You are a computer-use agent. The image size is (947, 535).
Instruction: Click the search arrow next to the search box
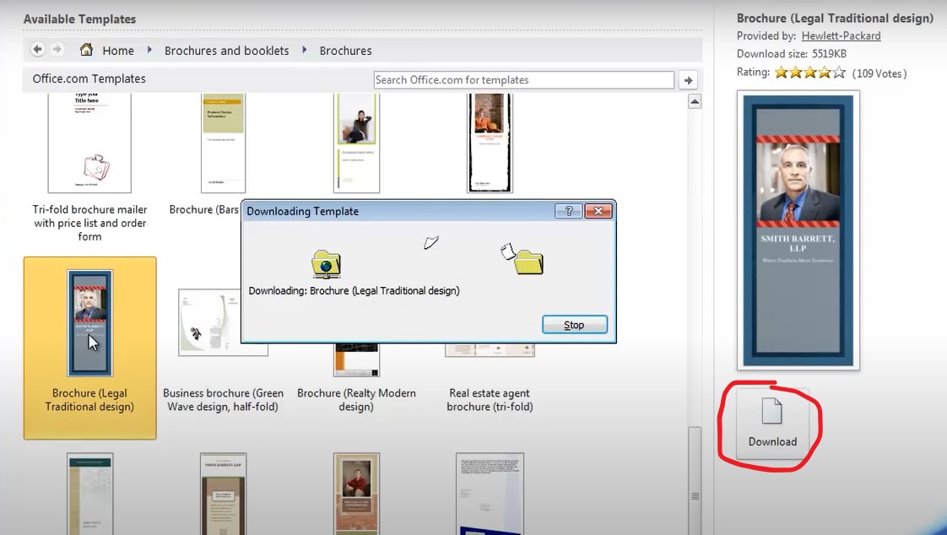688,79
